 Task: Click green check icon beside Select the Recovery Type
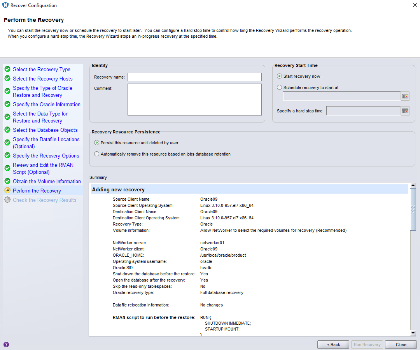[7, 69]
